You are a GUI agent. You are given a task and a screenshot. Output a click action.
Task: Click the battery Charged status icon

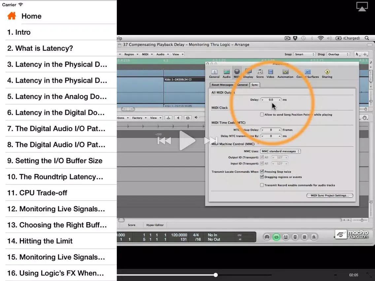pos(348,38)
